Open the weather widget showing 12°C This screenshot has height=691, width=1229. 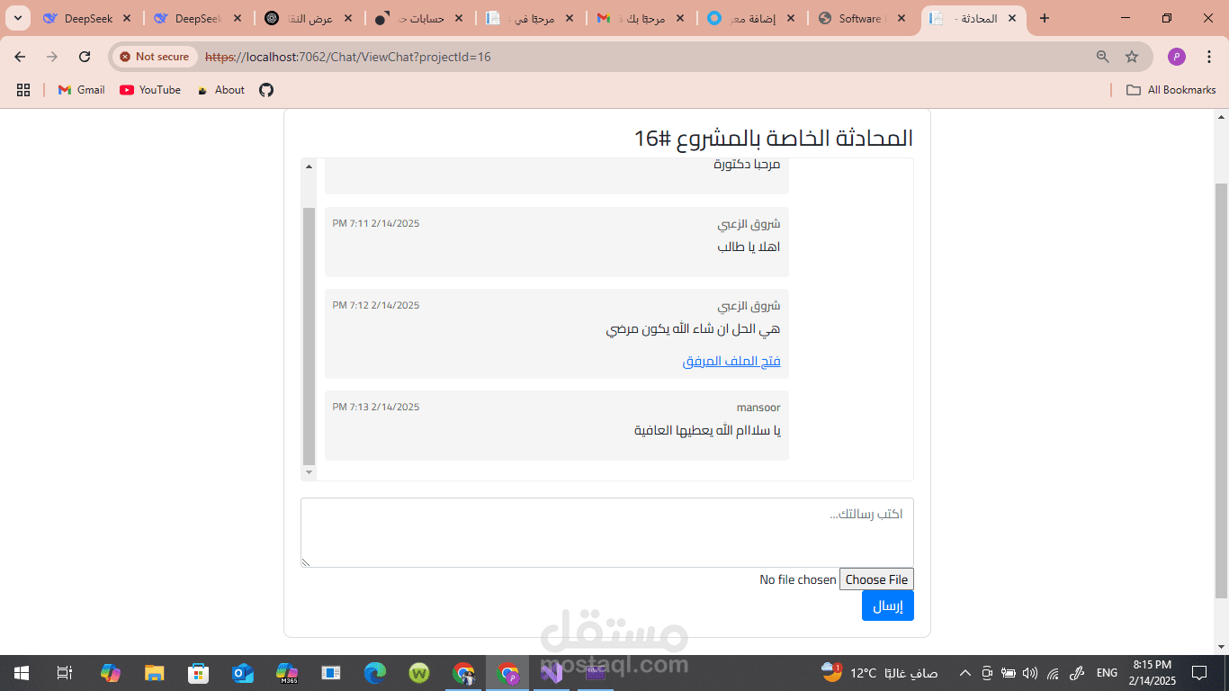(x=880, y=673)
